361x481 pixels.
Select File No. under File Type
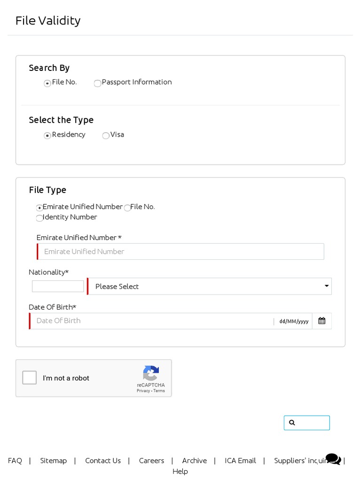pos(127,208)
